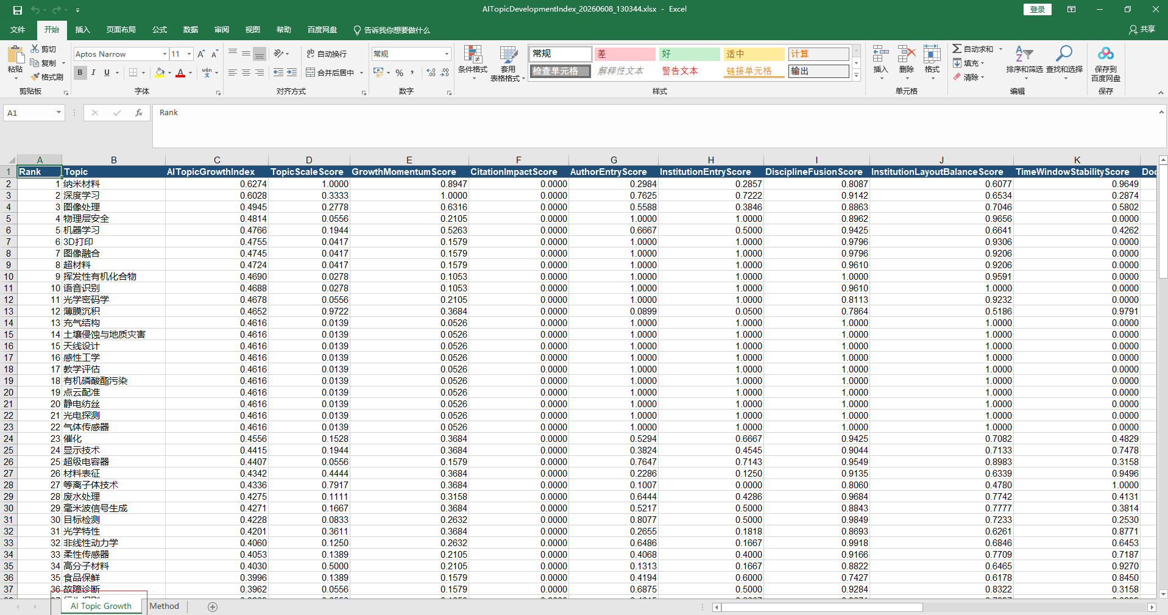Switch to the 数据 Data tab
The width and height of the screenshot is (1168, 615).
[191, 29]
